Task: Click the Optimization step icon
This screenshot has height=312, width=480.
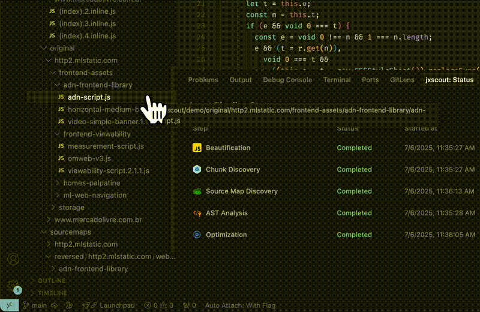Action: coord(197,235)
